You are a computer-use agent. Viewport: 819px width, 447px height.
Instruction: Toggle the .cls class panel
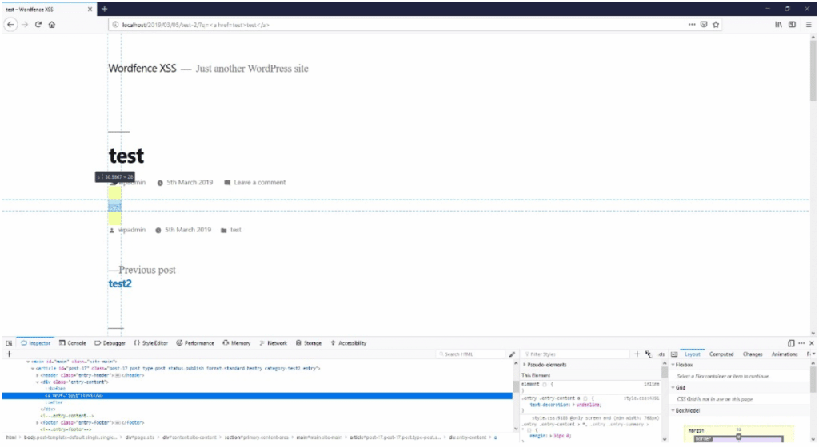coord(661,354)
